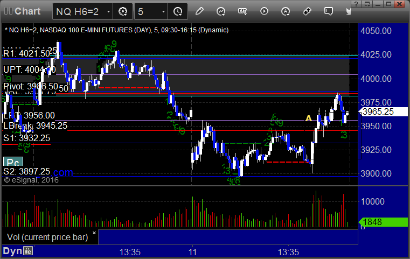
Task: Click the UPT: 4004 level label
Action: click(x=29, y=70)
